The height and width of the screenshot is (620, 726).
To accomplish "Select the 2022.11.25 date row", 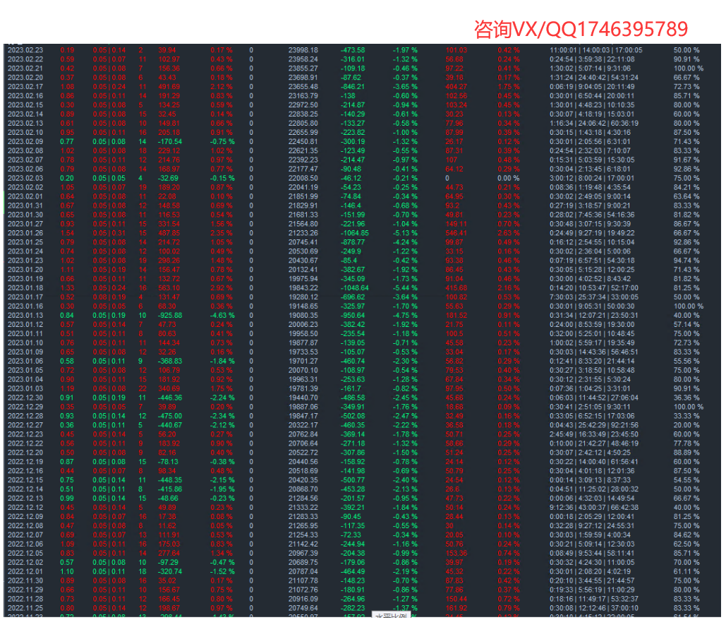I will 25,608.
